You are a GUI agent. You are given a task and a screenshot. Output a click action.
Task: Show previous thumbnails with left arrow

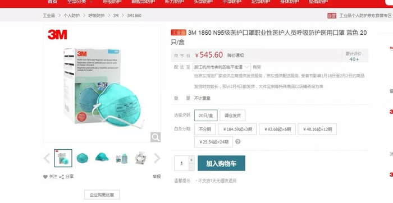47,158
